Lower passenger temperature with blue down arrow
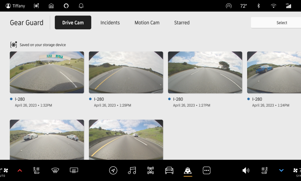The height and width of the screenshot is (181, 301). 281,170
